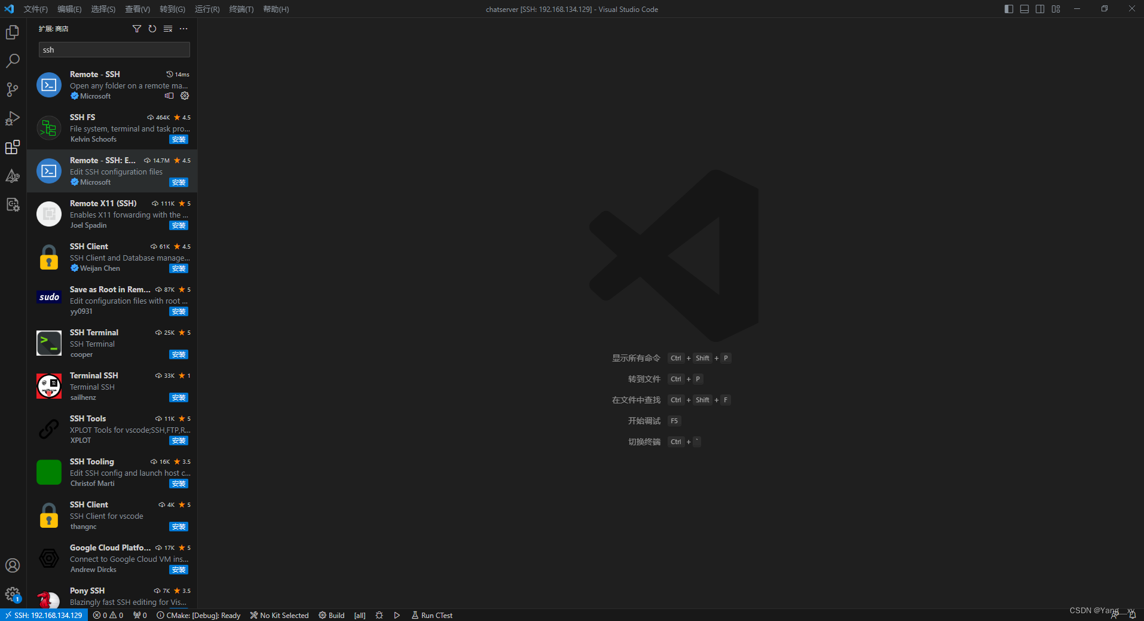The image size is (1144, 621).
Task: Open the Remote - SSH extension entry
Action: click(x=112, y=85)
